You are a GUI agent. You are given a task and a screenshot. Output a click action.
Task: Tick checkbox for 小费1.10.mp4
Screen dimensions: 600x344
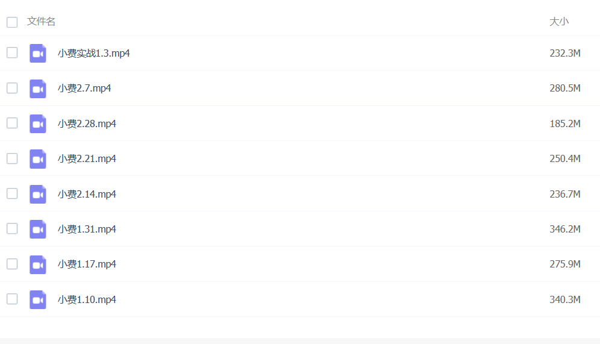tap(12, 299)
